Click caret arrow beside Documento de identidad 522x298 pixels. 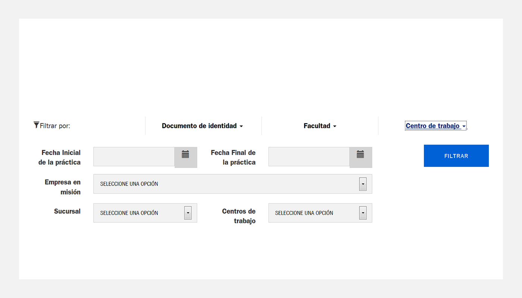coord(241,126)
